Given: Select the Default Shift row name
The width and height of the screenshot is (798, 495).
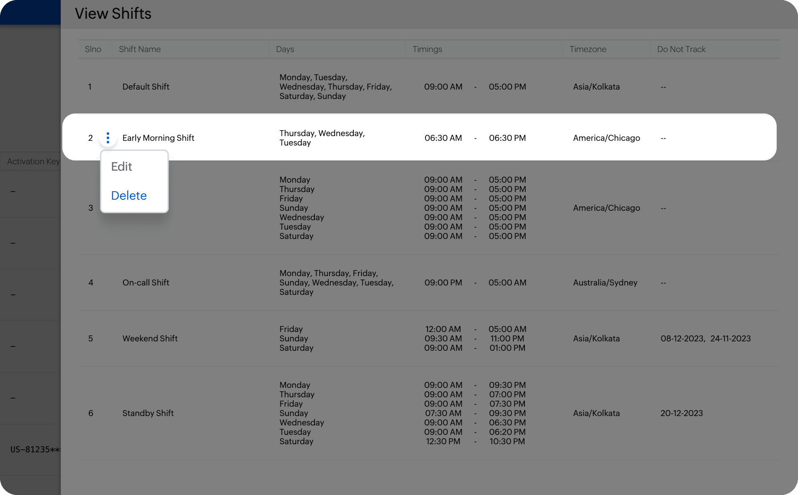Looking at the screenshot, I should point(146,87).
